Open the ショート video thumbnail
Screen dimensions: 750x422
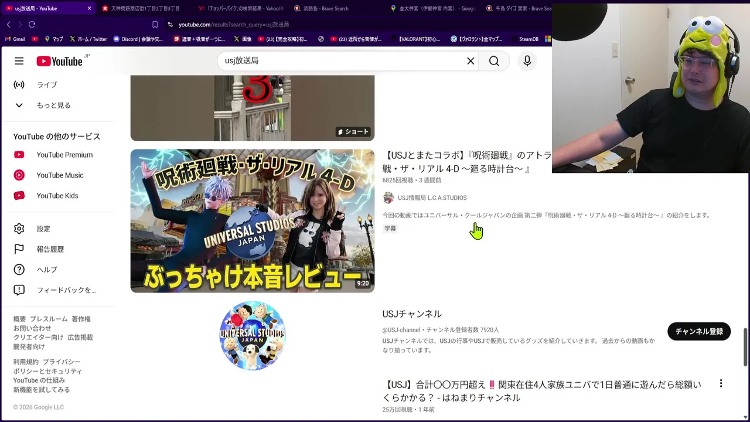click(253, 108)
